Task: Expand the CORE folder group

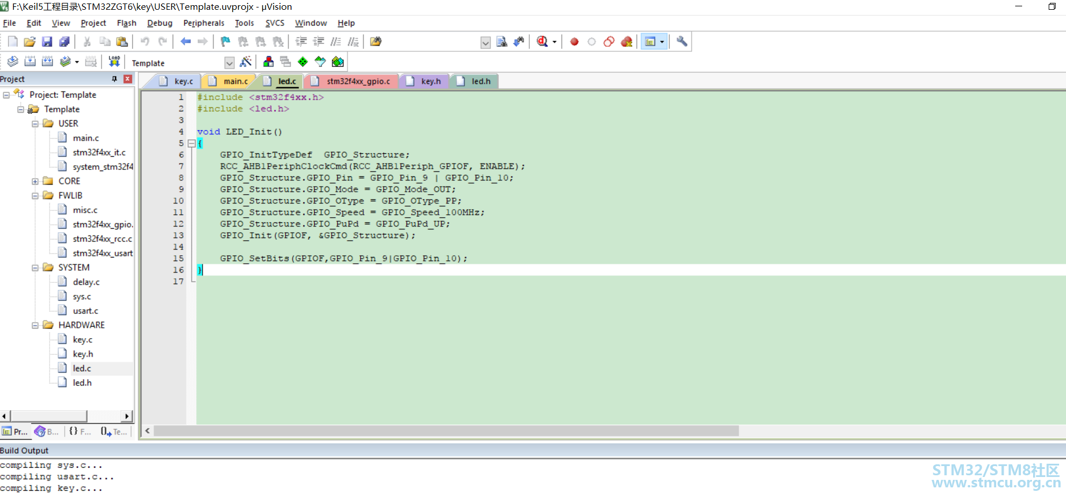Action: click(x=35, y=181)
